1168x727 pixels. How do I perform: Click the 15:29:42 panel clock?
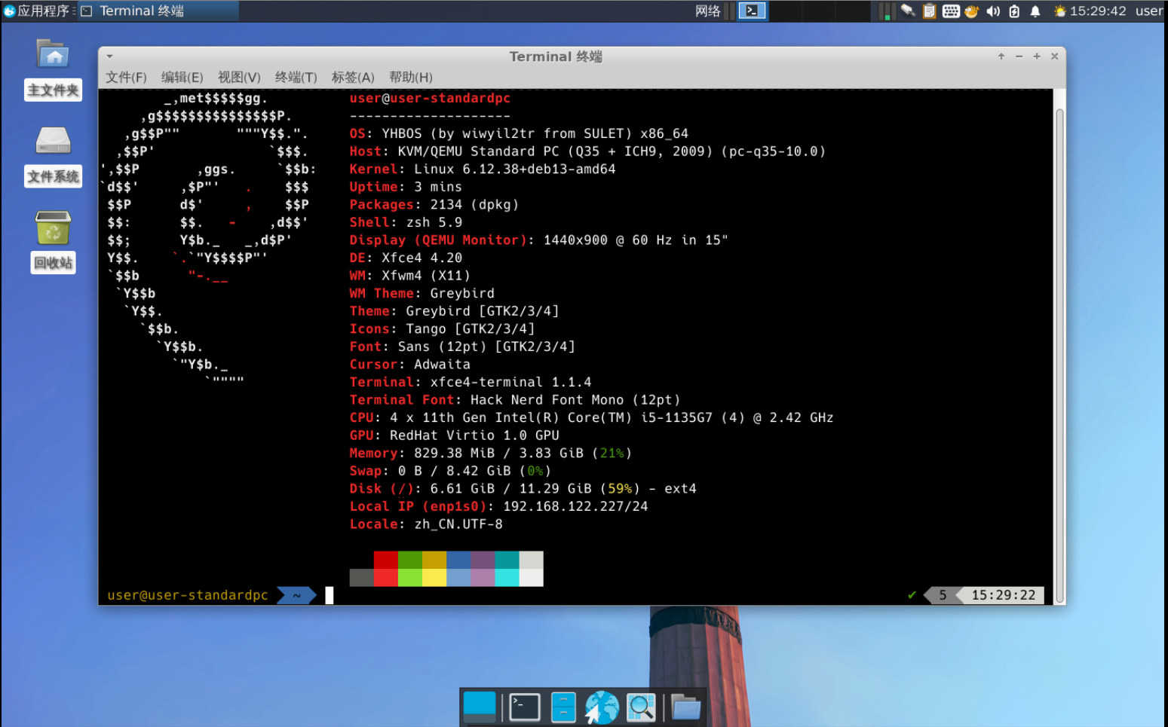point(1098,11)
